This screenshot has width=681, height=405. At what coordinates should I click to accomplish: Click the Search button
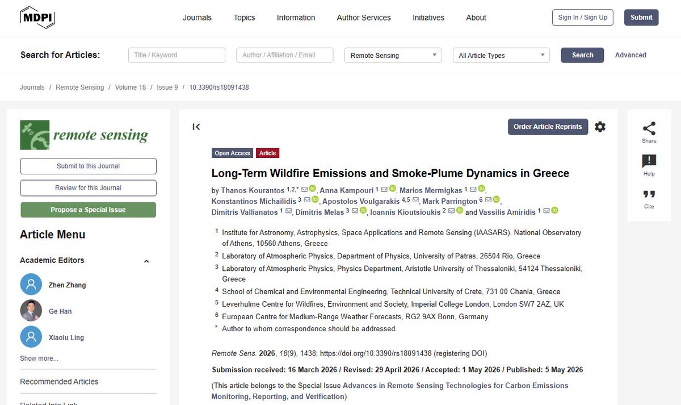tap(583, 55)
